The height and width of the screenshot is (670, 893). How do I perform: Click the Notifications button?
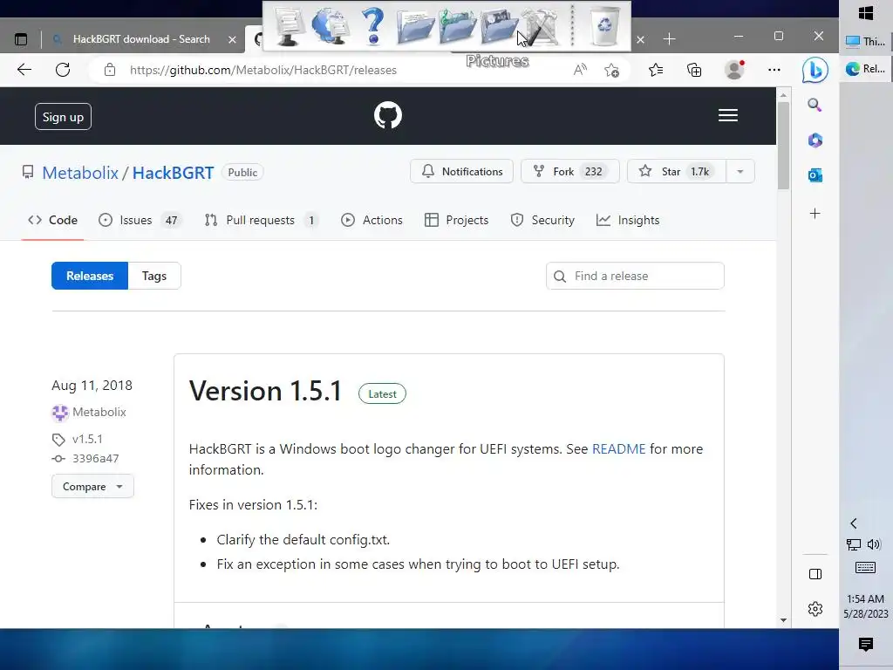pos(462,172)
